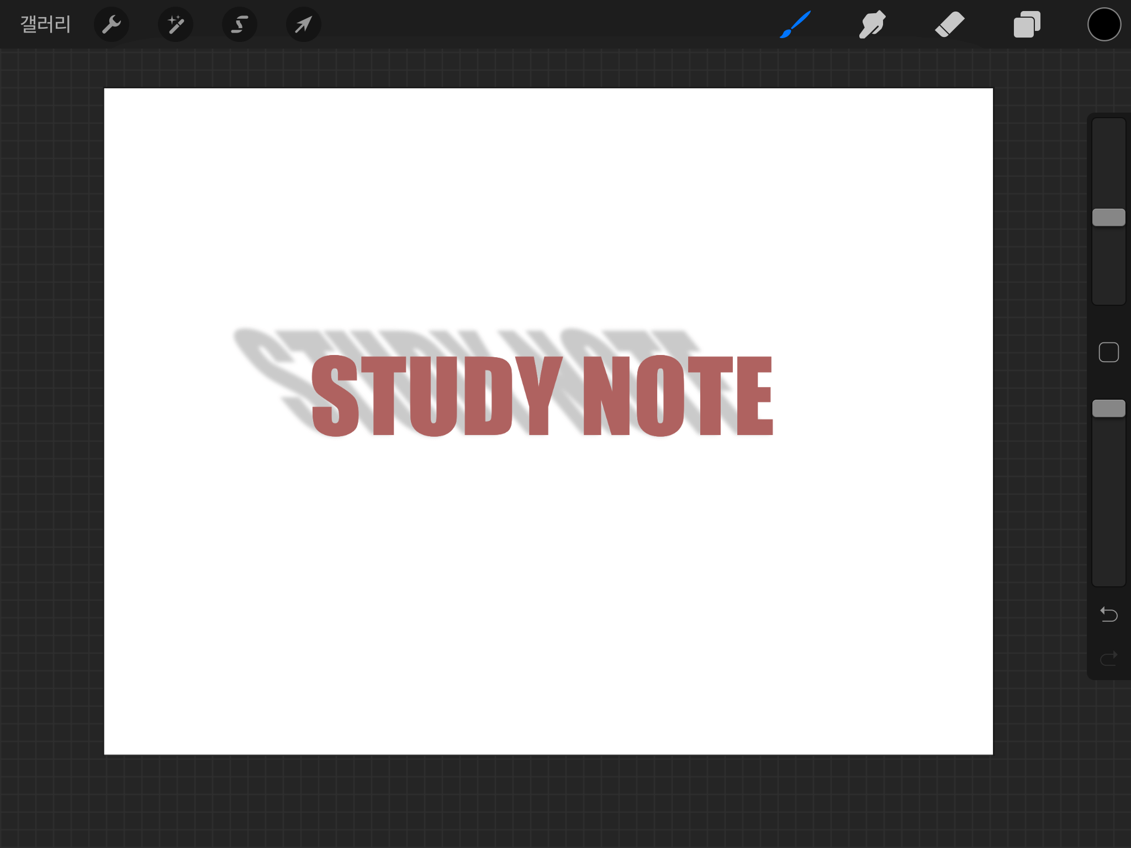The image size is (1131, 848).
Task: Activate the Selection S-ribbon tool
Action: point(239,24)
